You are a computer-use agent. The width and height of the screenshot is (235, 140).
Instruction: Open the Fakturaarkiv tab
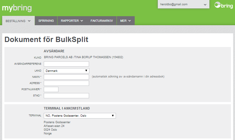point(102,21)
